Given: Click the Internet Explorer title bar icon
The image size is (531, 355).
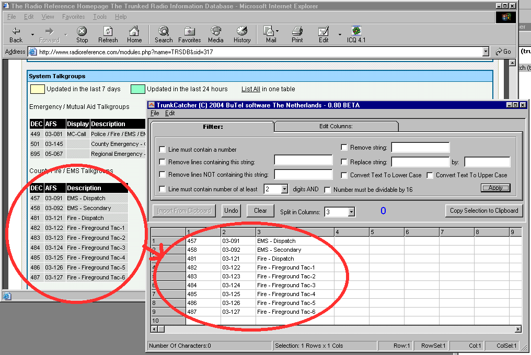Looking at the screenshot, I should click(6, 6).
